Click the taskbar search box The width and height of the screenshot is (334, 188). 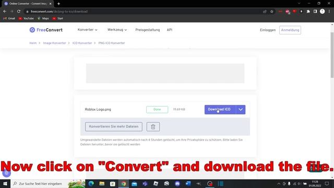click(48, 183)
